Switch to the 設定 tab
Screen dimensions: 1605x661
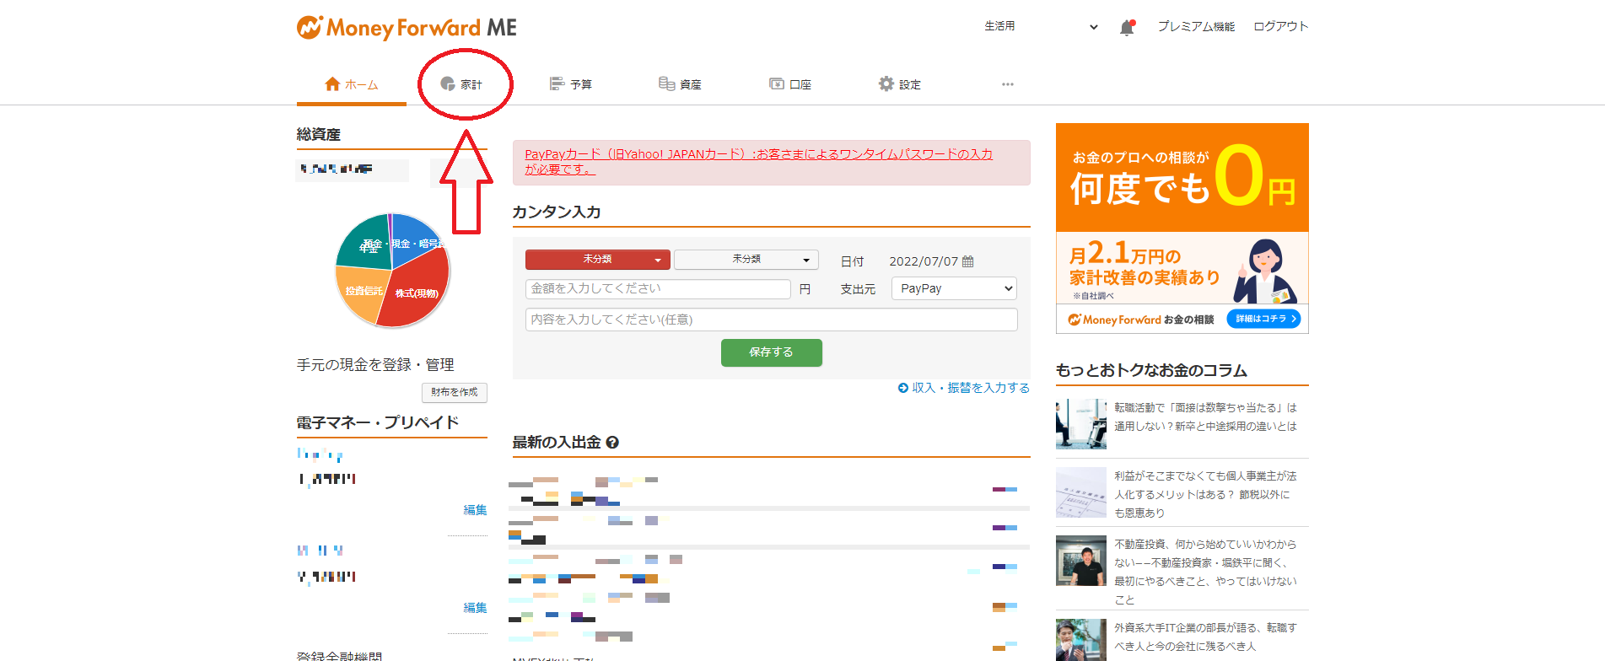pos(900,84)
